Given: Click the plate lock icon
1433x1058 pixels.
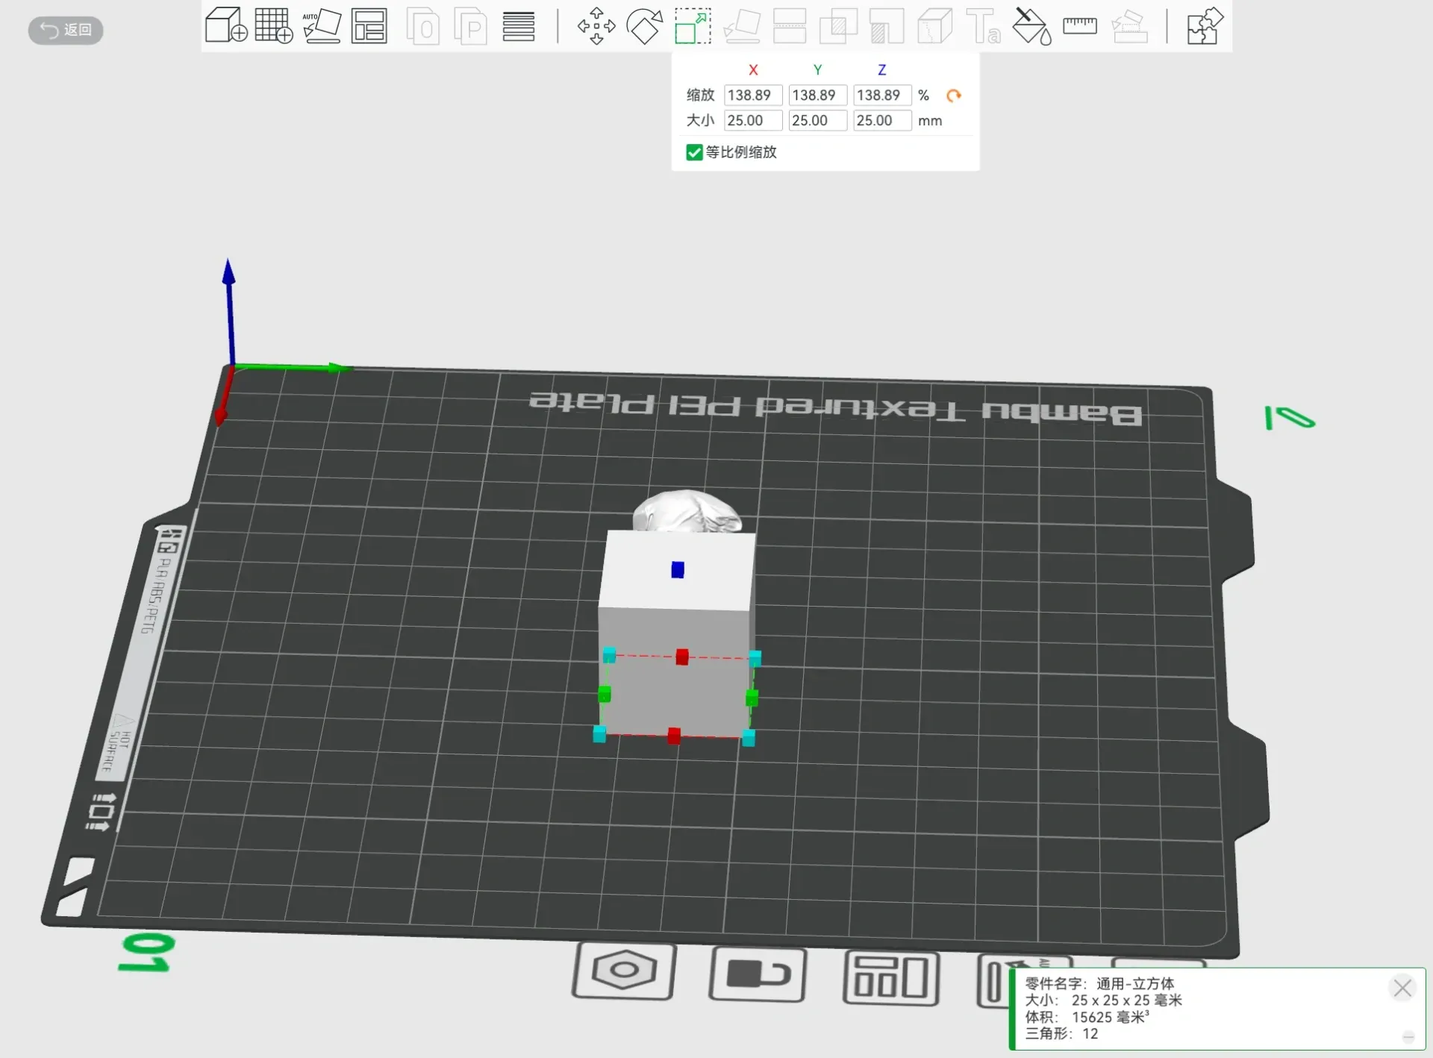Looking at the screenshot, I should [x=758, y=974].
